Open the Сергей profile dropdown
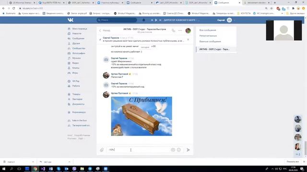 click(x=226, y=20)
